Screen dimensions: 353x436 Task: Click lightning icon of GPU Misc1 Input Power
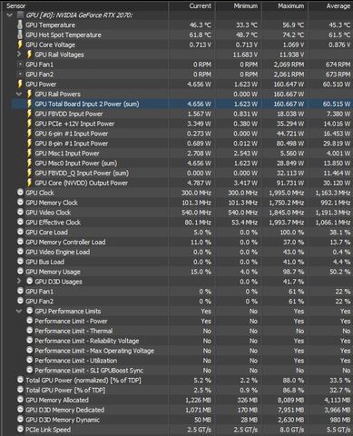click(x=29, y=154)
